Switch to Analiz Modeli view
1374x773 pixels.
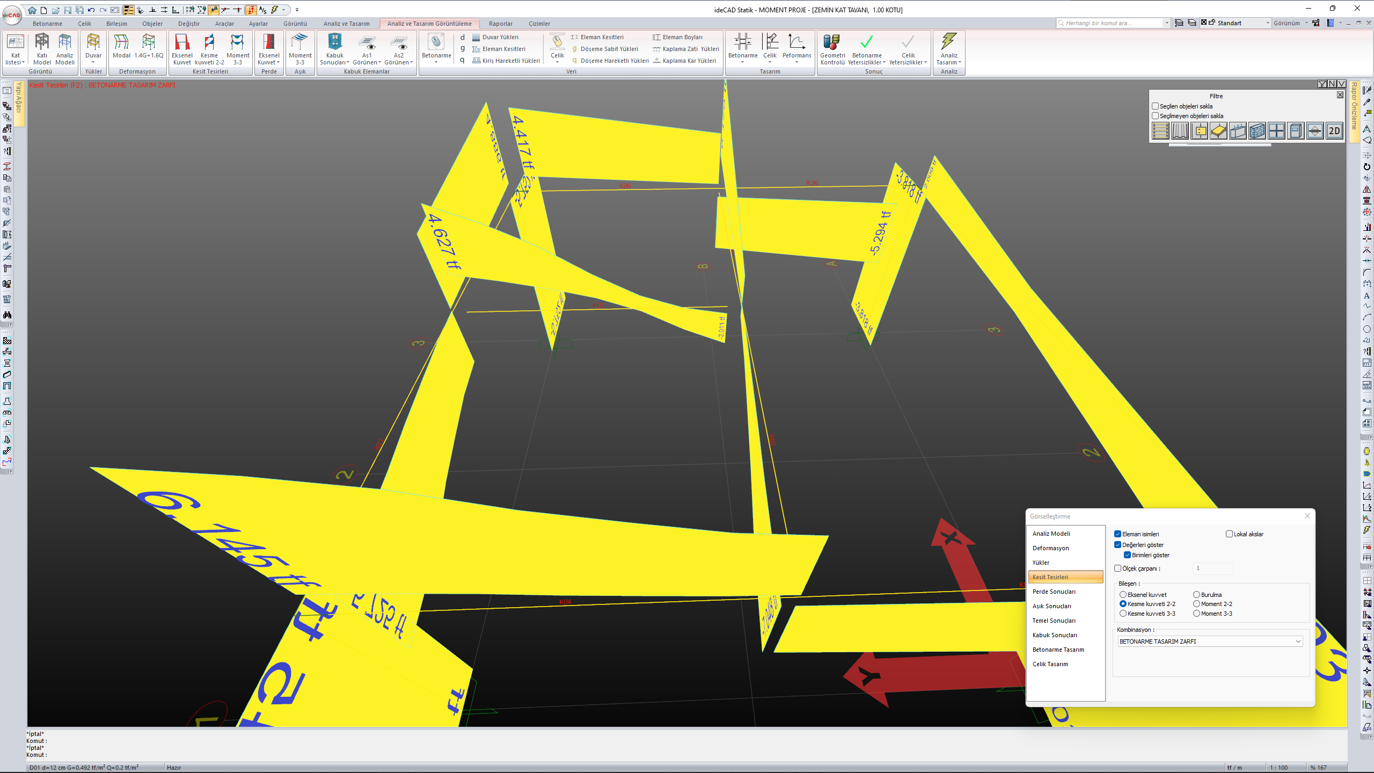(65, 48)
